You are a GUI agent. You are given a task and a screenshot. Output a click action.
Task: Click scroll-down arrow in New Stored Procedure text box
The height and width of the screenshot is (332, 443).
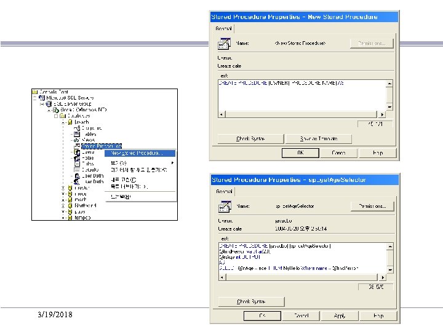(x=389, y=107)
